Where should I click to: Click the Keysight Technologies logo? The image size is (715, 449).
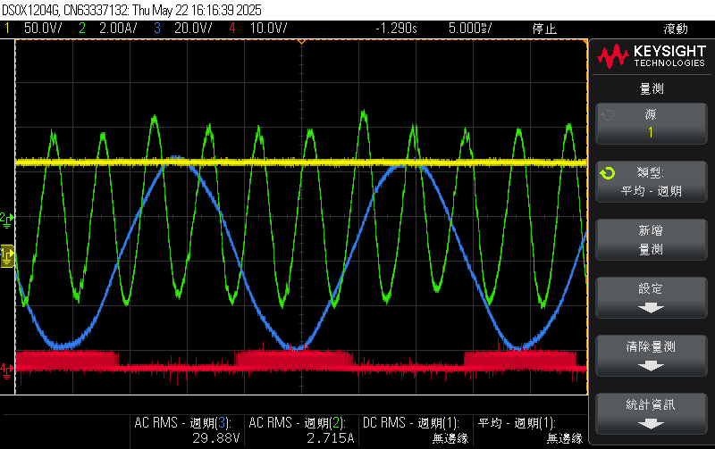pos(652,56)
